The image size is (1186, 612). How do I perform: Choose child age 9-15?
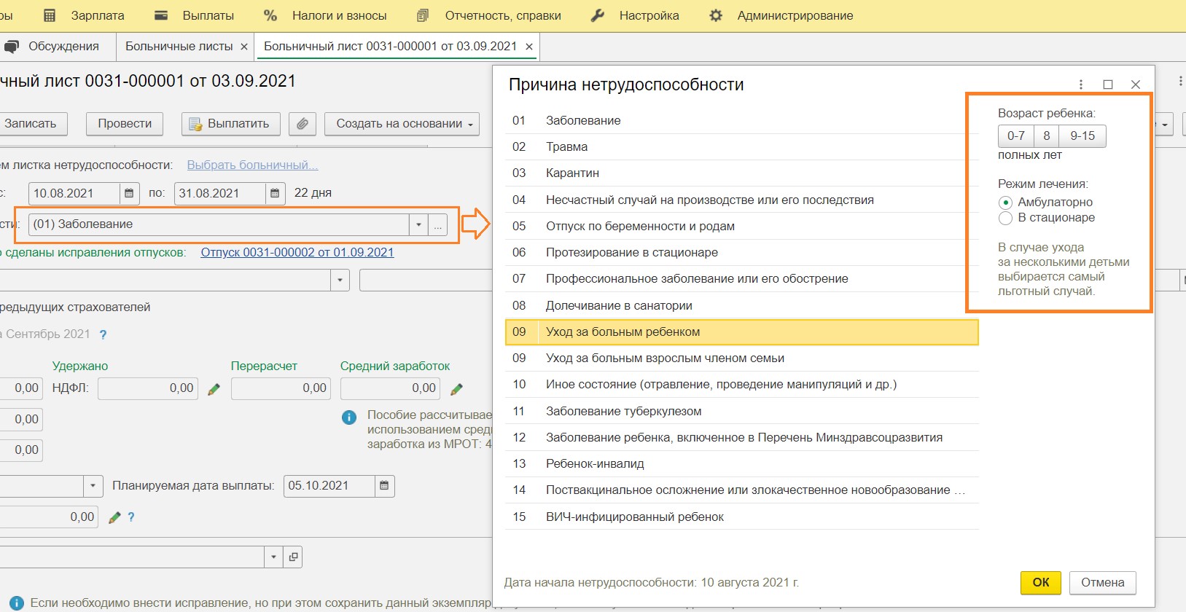coord(1082,136)
